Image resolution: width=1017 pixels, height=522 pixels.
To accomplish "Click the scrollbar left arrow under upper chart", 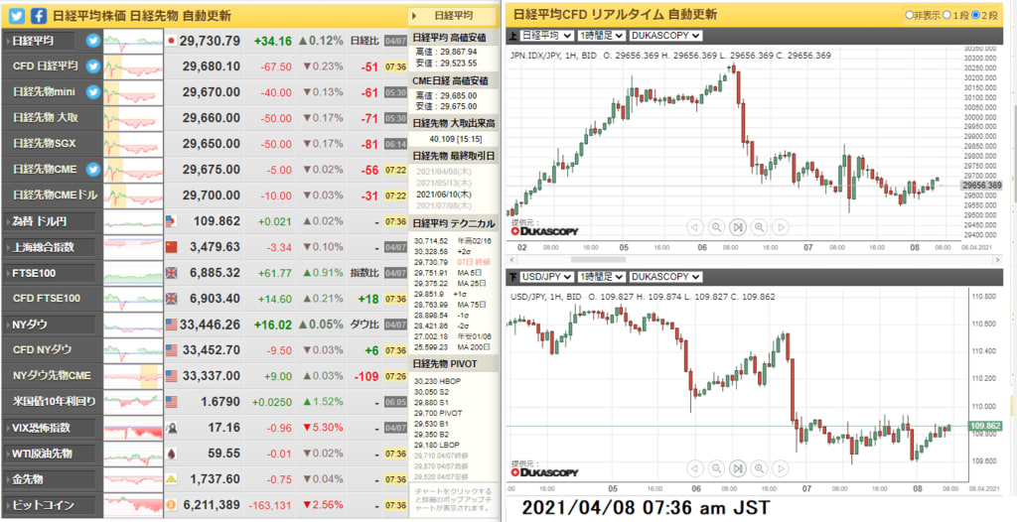I will coord(509,259).
